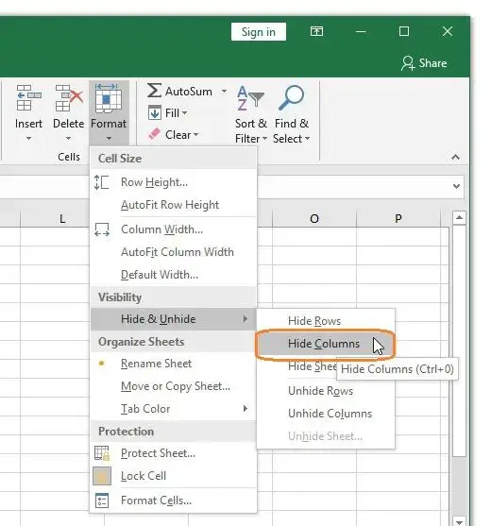This screenshot has height=526, width=491.
Task: Click the Ribbon Display Options icon
Action: (316, 31)
